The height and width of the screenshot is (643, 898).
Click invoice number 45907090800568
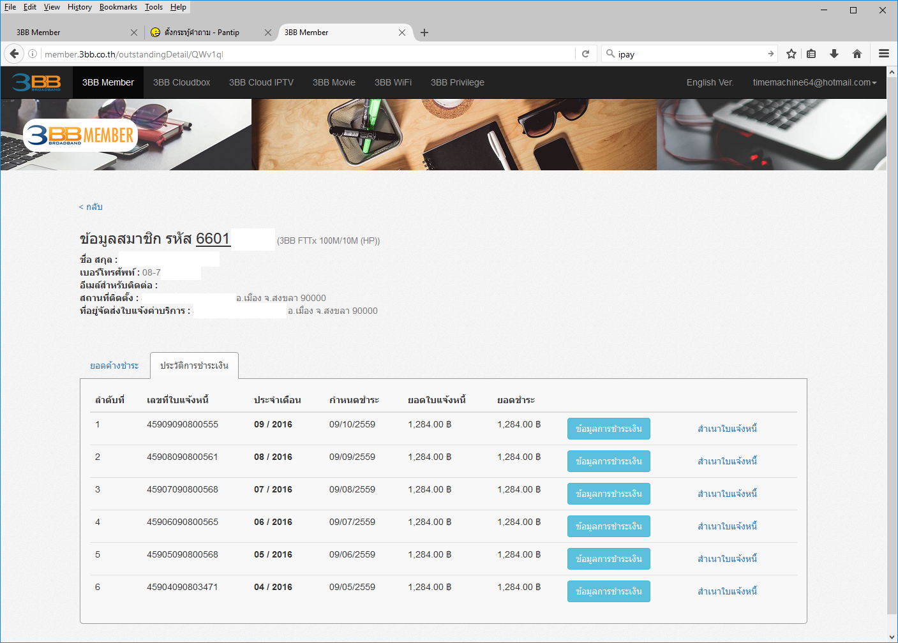tap(183, 489)
